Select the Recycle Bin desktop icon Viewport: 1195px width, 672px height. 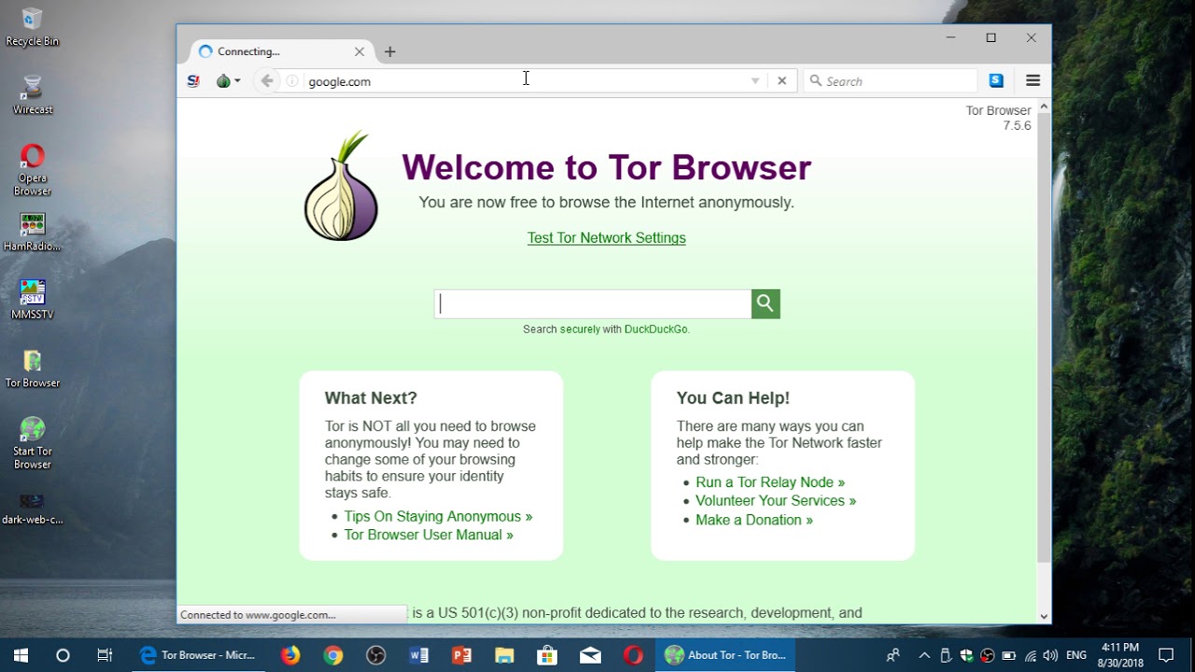32,27
